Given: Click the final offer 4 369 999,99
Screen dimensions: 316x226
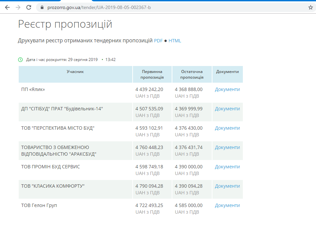Looking at the screenshot, I should pyautogui.click(x=189, y=109).
